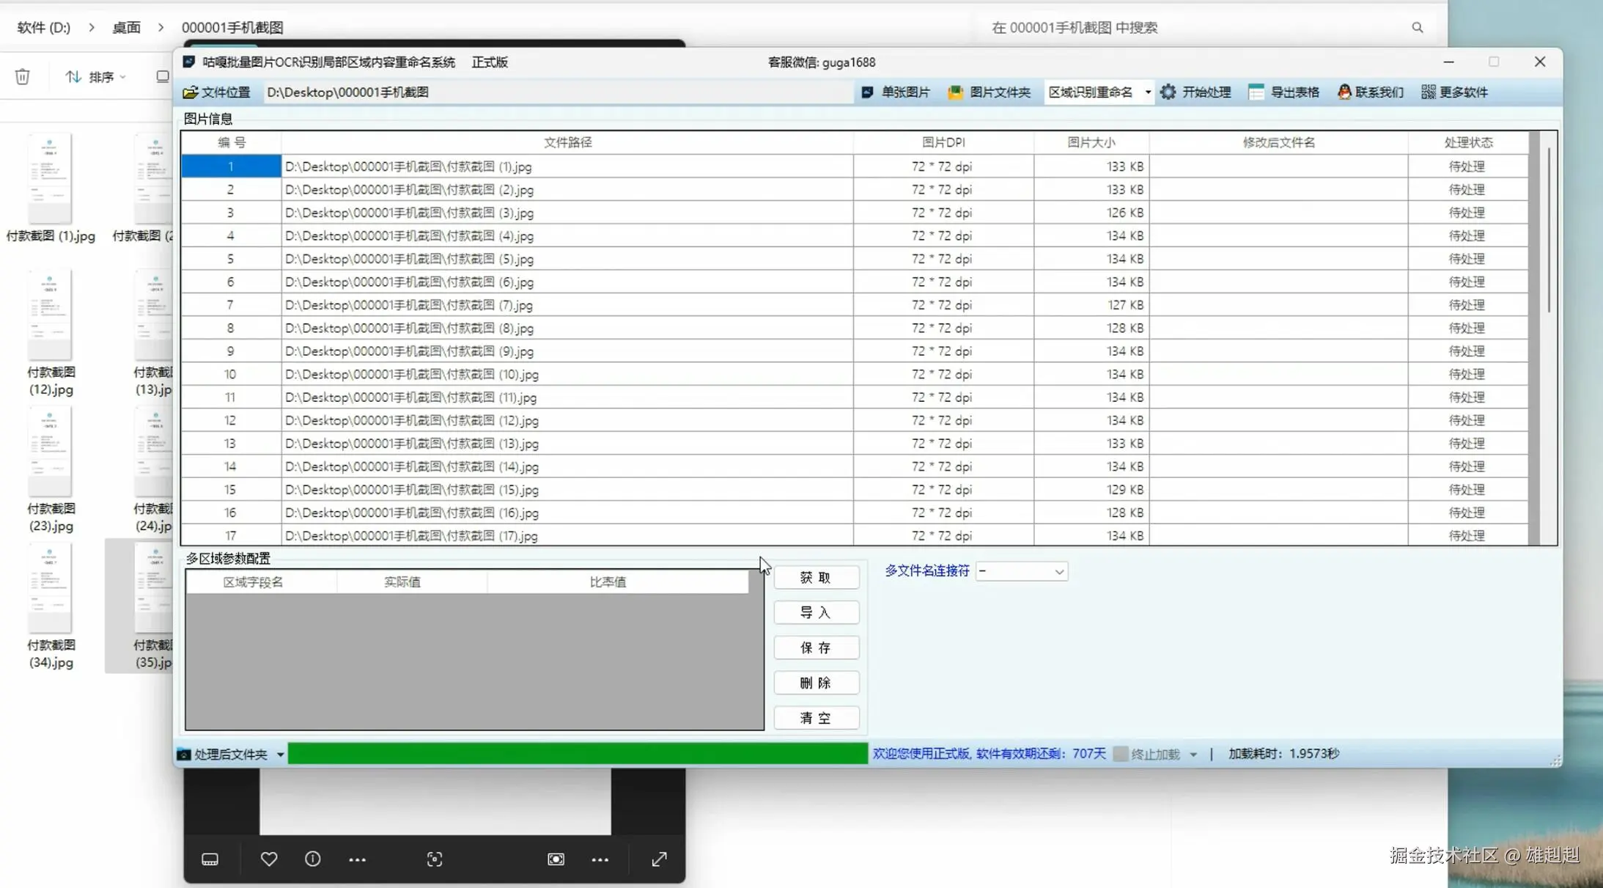This screenshot has width=1603, height=888.
Task: Click the 单张图片 single image icon
Action: point(868,92)
